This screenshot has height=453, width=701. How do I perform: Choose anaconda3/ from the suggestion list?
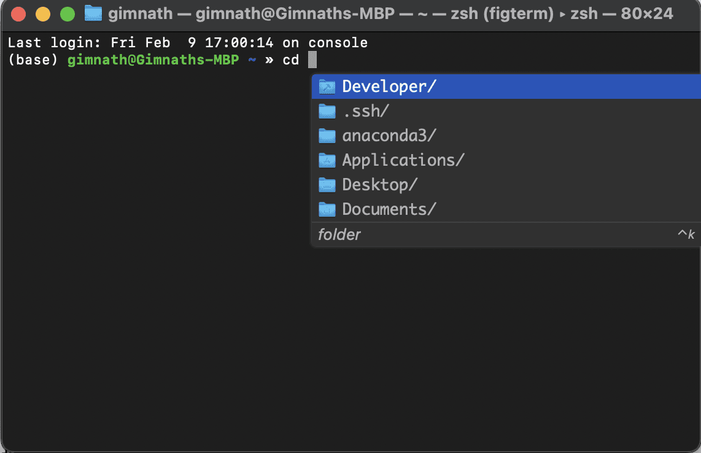pos(506,136)
